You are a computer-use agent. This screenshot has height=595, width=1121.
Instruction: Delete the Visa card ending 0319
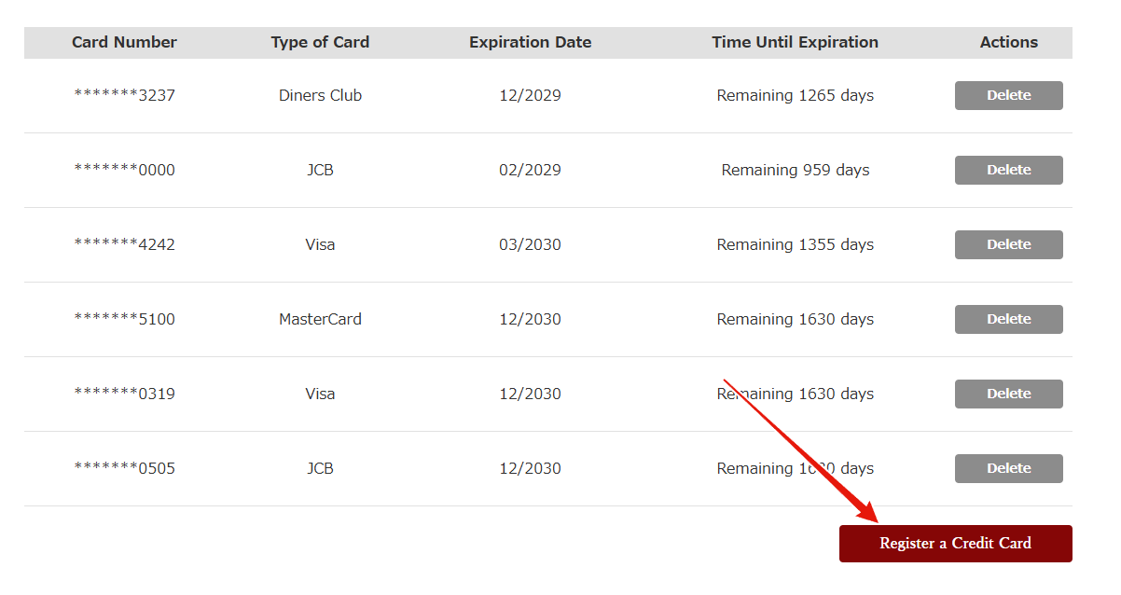point(1008,394)
